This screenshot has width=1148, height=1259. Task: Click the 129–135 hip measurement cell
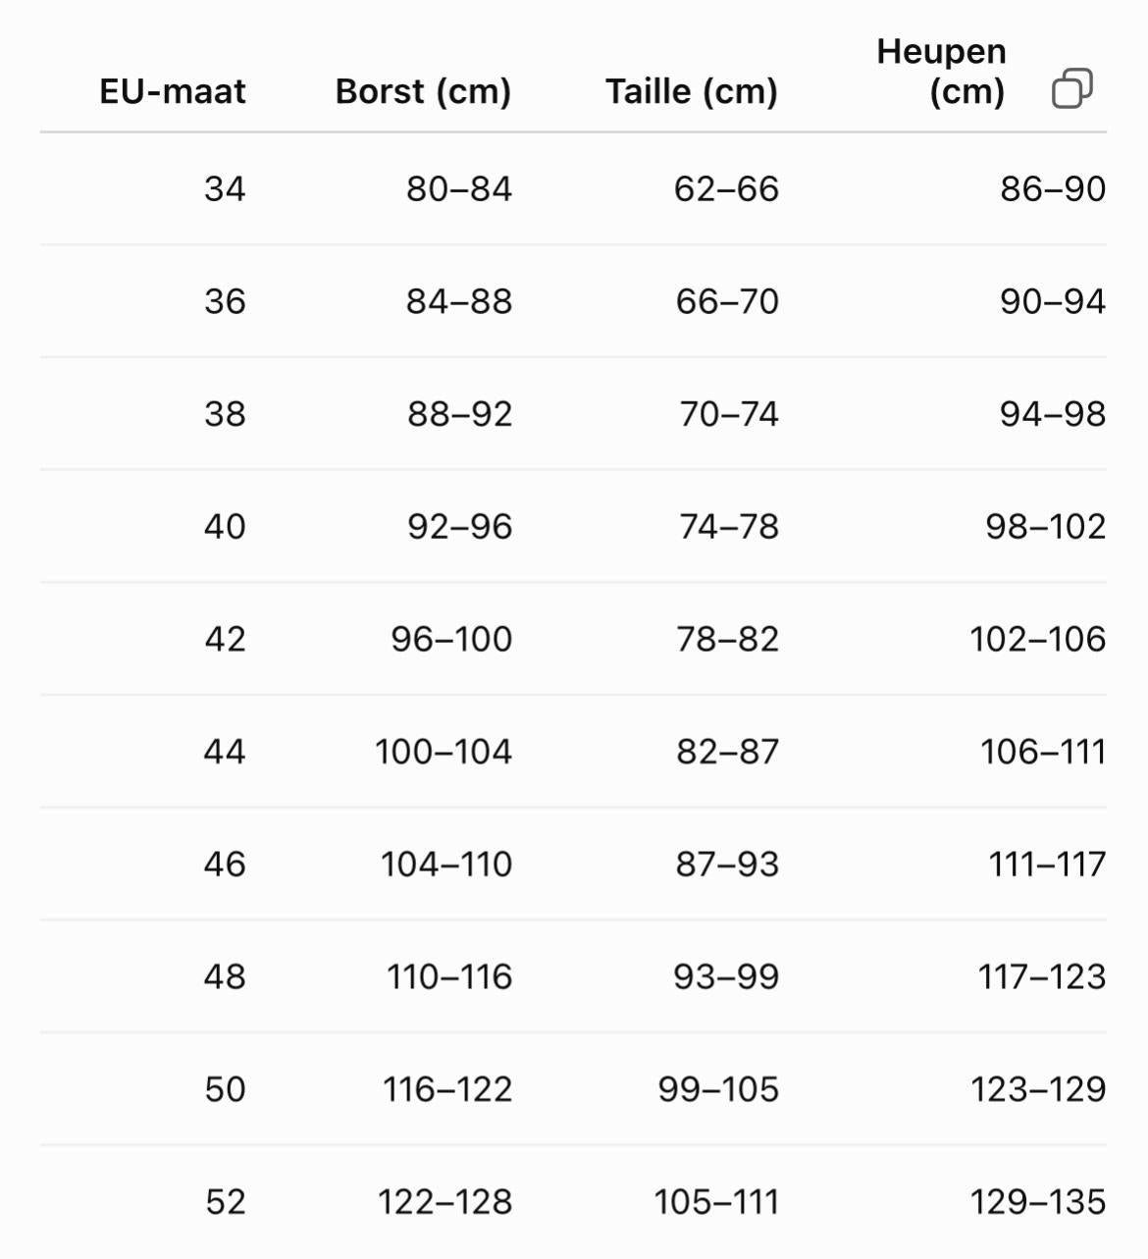coord(1038,1202)
